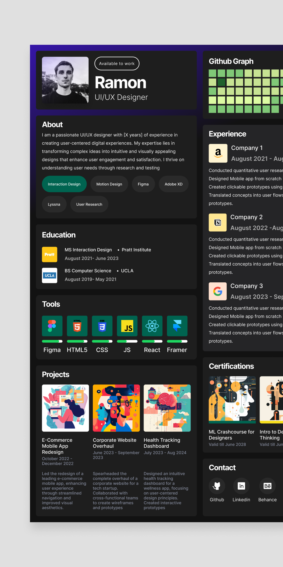Click the HTML5 tool icon
Image resolution: width=283 pixels, height=567 pixels.
tap(77, 326)
